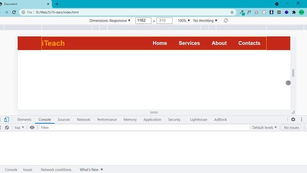The image size is (307, 173).
Task: Grab the bottom viewport resize handle
Action: 154,112
